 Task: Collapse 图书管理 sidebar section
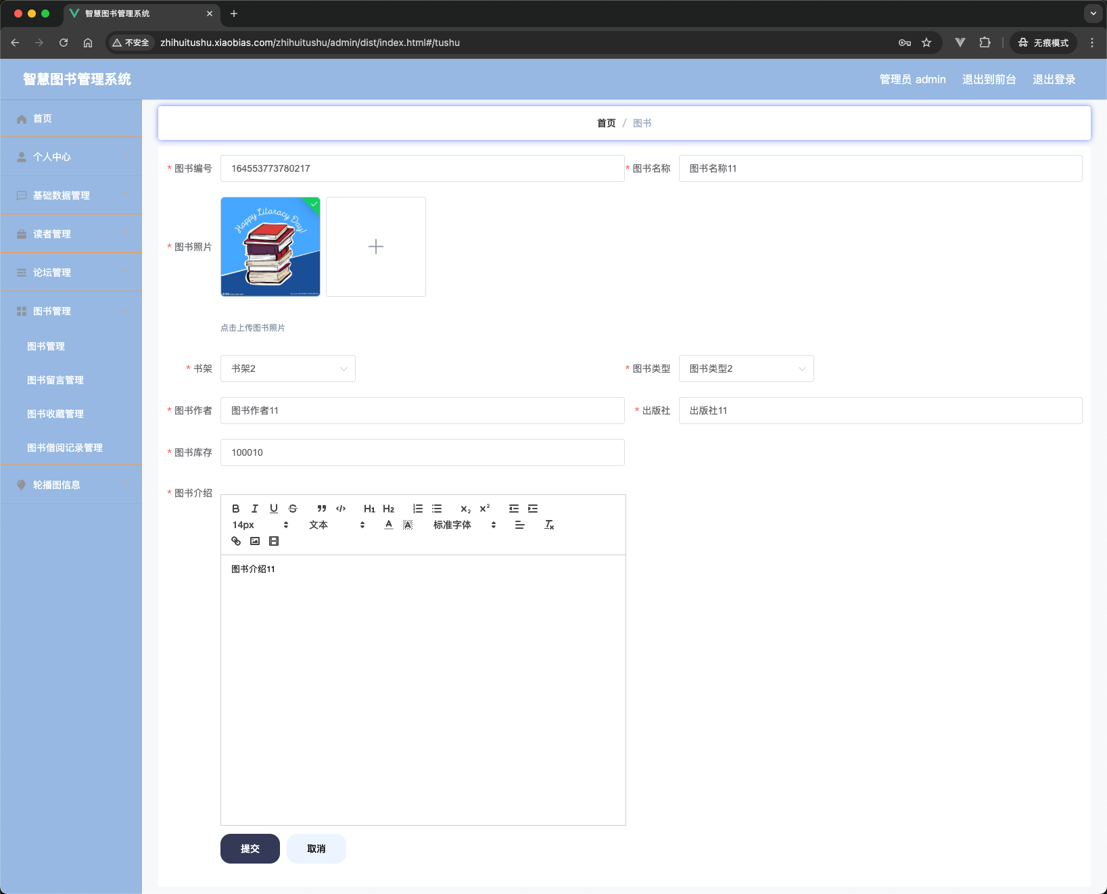tap(71, 311)
